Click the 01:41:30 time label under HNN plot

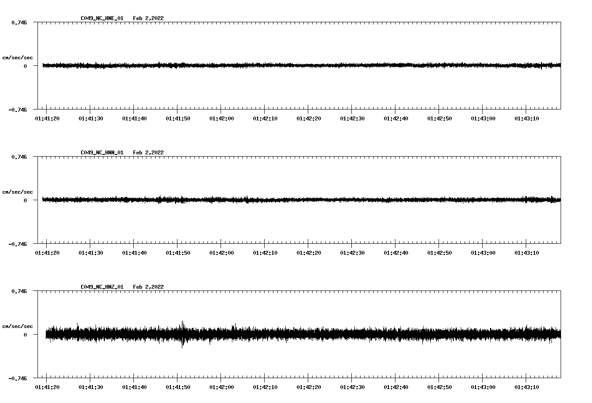point(91,253)
